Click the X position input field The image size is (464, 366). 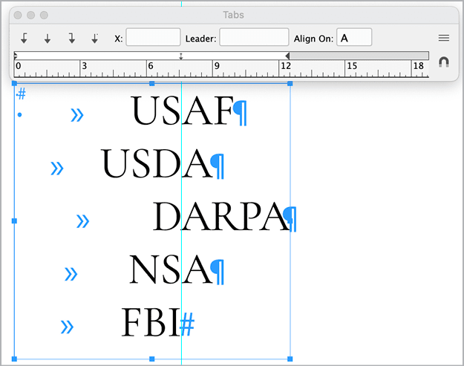point(153,37)
